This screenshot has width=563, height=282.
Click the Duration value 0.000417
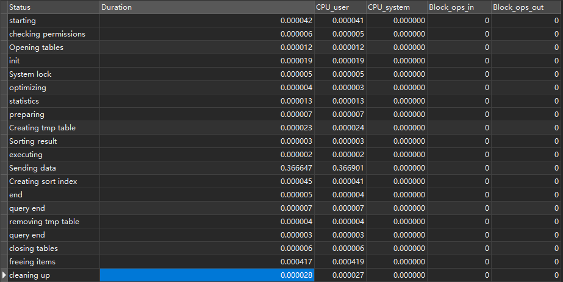(296, 262)
